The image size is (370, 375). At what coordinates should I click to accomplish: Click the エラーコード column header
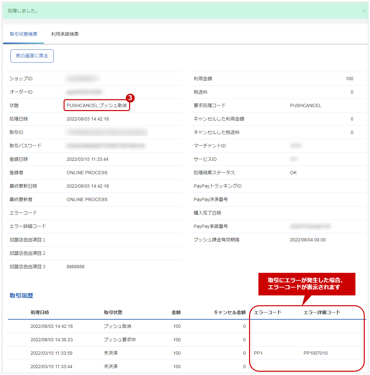click(267, 312)
